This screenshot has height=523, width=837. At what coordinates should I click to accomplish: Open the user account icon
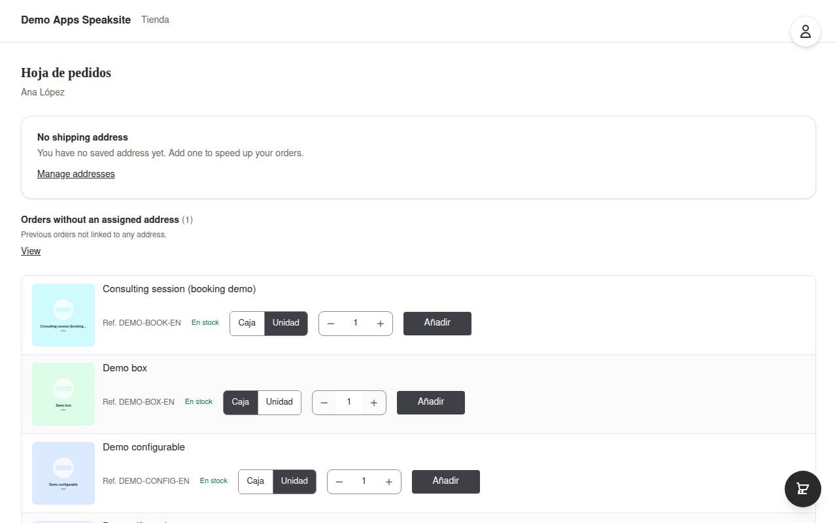806,31
